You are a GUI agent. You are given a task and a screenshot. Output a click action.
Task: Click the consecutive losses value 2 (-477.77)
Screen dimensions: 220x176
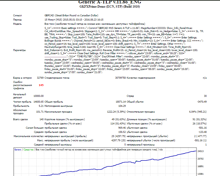(200, 136)
